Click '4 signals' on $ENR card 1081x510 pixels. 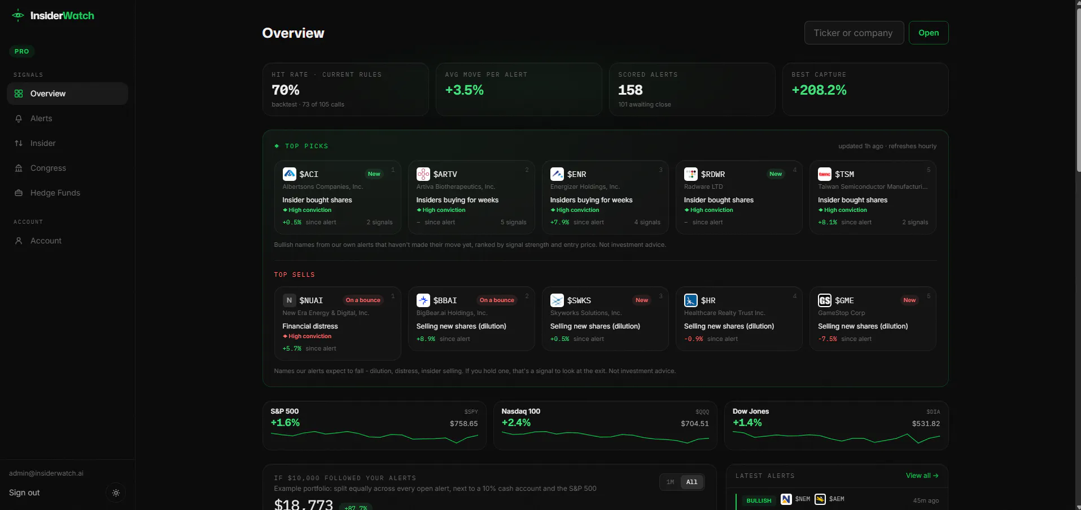647,222
